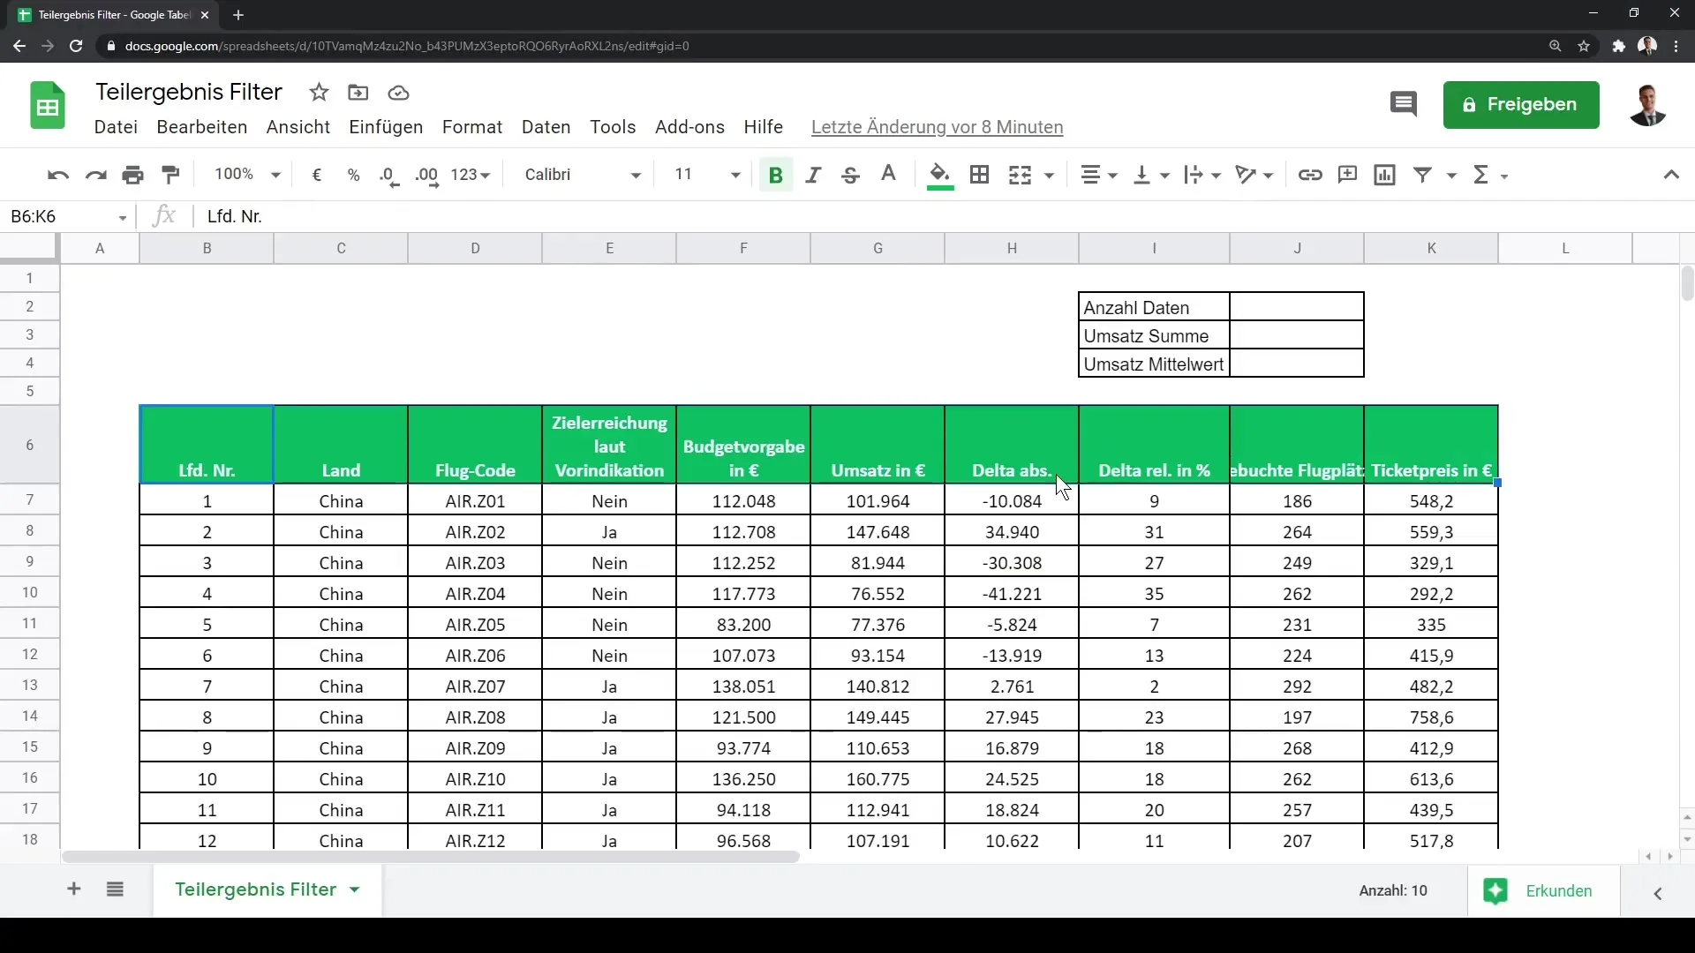Screen dimensions: 1695x953
Task: Open filter views dropdown arrow
Action: click(1451, 176)
